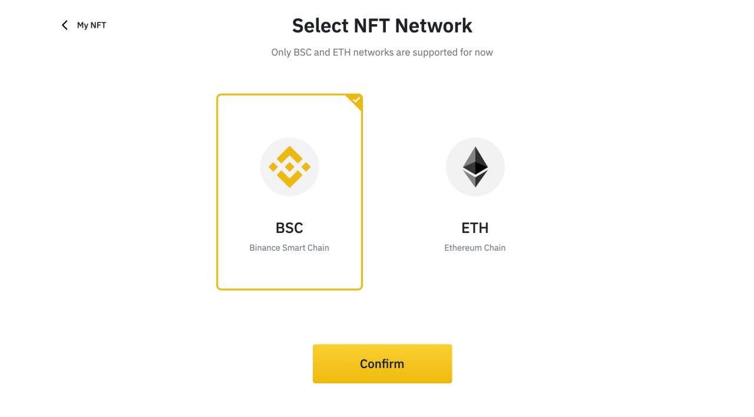Click the center square of Binance logo

point(289,167)
